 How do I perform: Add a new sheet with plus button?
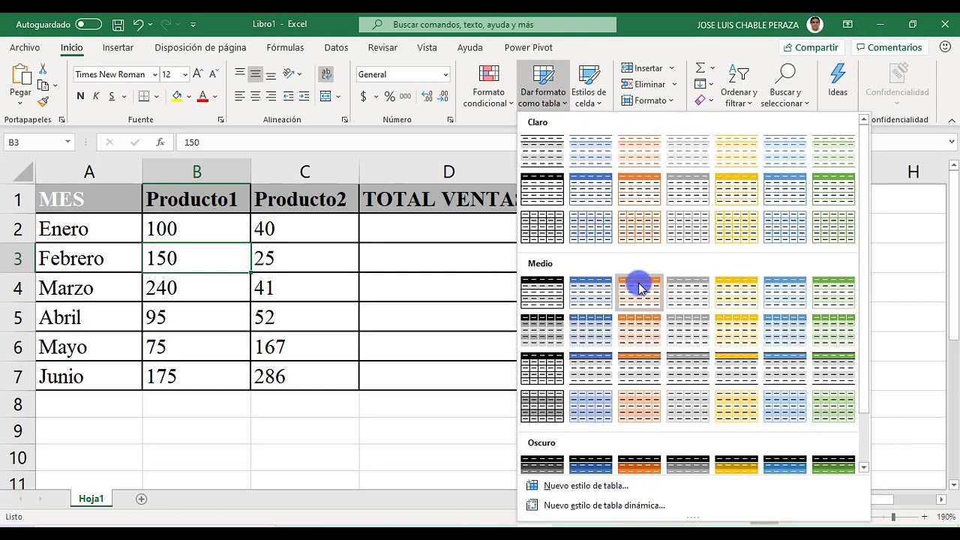coord(141,499)
